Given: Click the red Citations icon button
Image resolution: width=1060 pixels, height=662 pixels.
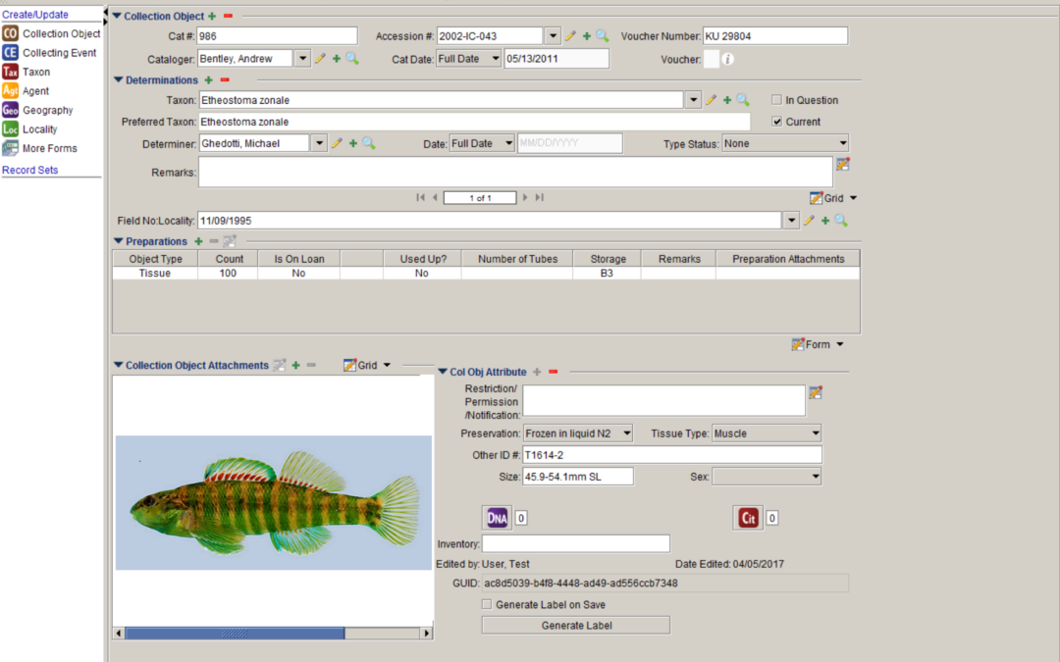Looking at the screenshot, I should pos(748,518).
